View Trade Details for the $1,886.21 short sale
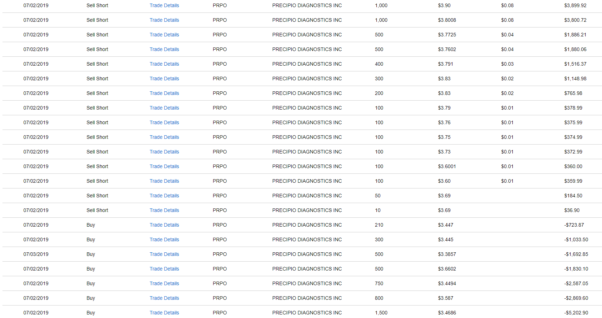Viewport: 602px width, 318px height. (164, 35)
